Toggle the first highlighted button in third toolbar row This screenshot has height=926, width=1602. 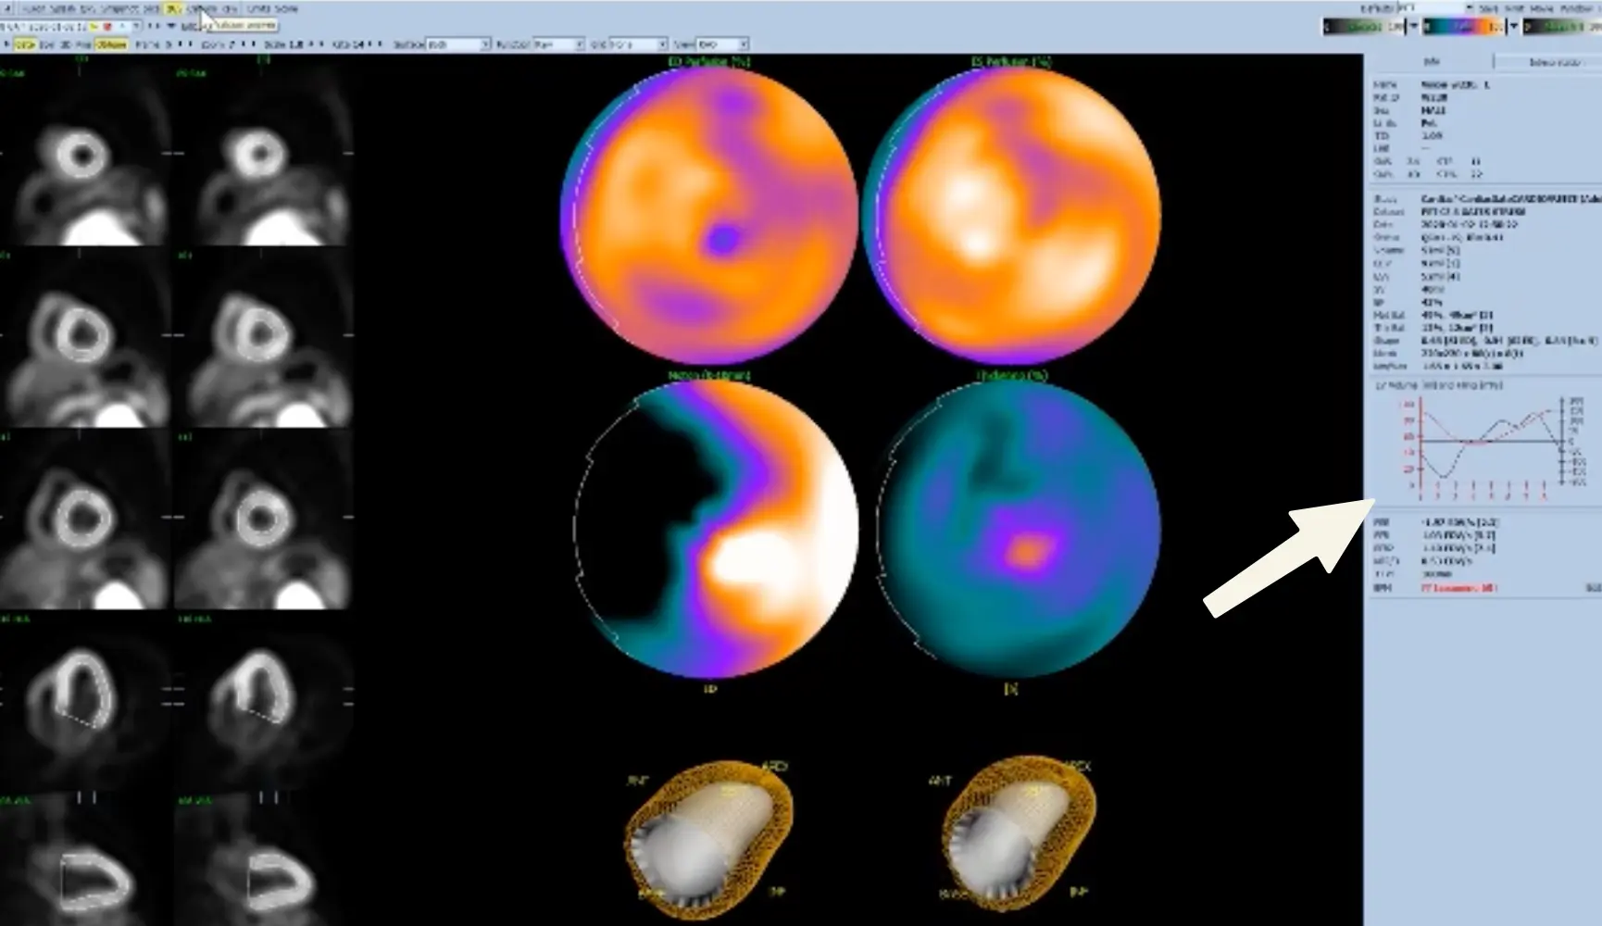[x=25, y=44]
